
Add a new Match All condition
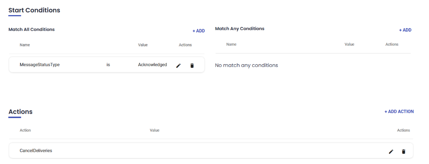tap(198, 31)
